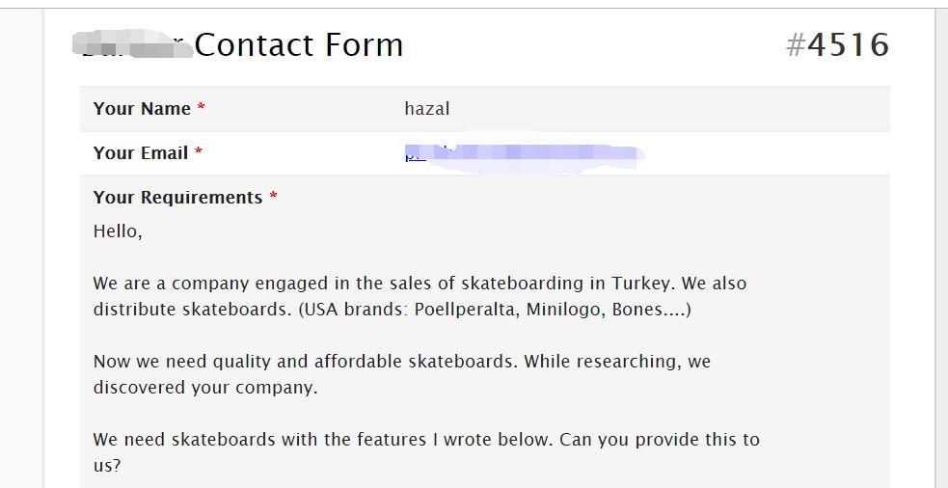The image size is (948, 488).
Task: Click the red asterisk beside Your Email
Action: pyautogui.click(x=199, y=151)
